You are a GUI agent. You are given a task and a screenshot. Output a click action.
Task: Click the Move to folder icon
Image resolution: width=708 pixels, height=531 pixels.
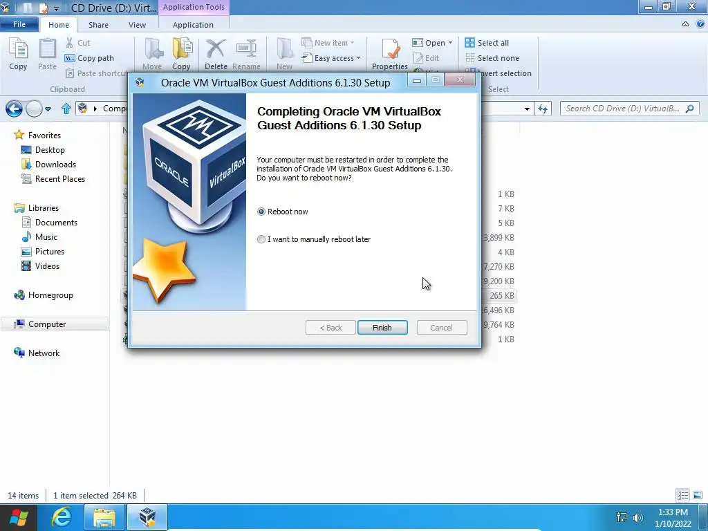point(152,53)
